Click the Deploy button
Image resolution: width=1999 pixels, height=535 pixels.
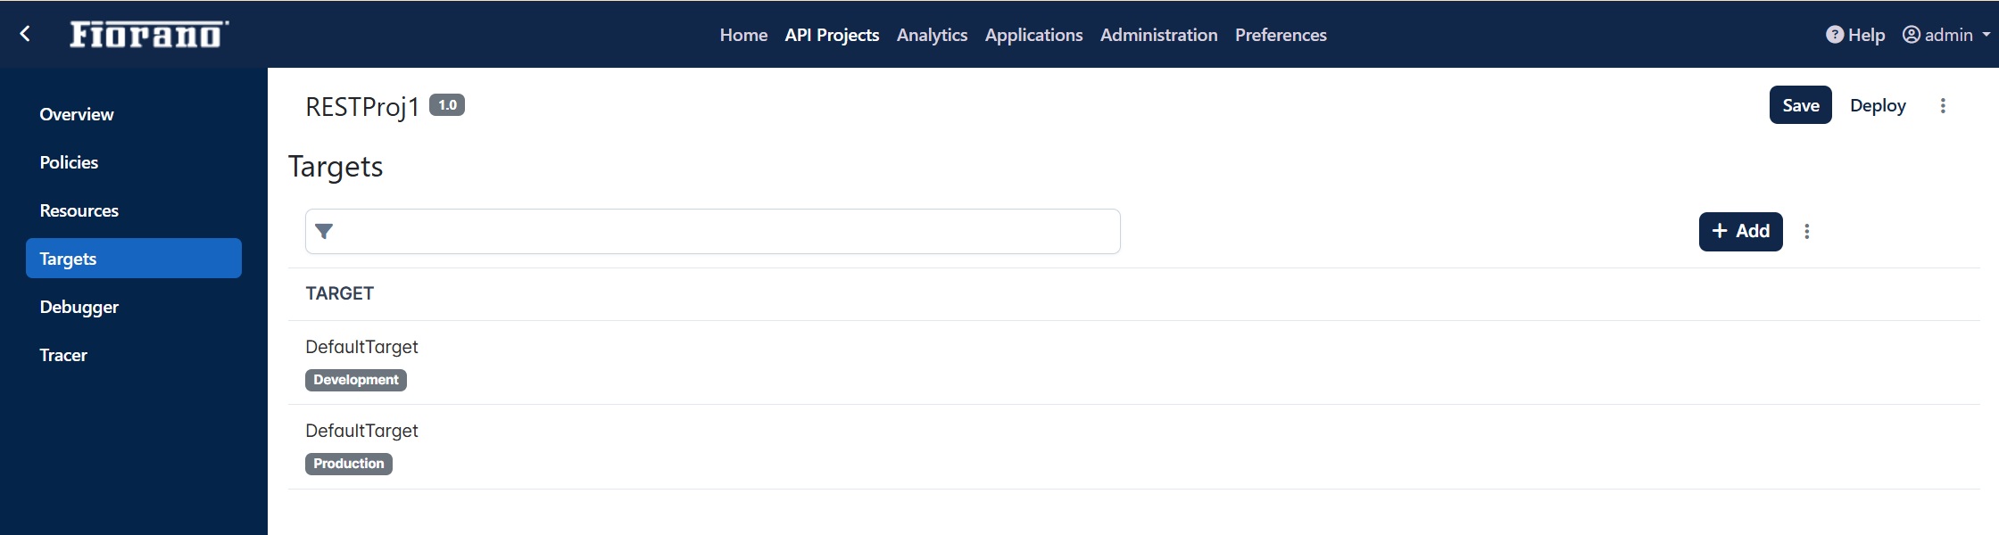click(x=1878, y=105)
